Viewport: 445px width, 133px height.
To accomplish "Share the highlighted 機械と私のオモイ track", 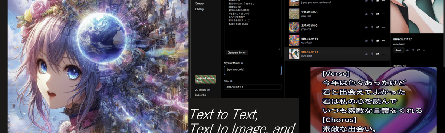I will coord(377,54).
